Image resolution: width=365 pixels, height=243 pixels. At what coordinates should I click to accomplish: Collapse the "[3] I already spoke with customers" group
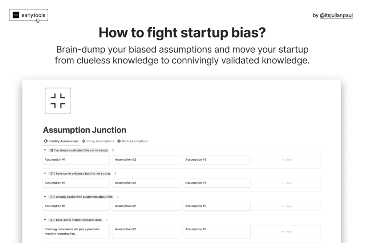[x=45, y=197]
